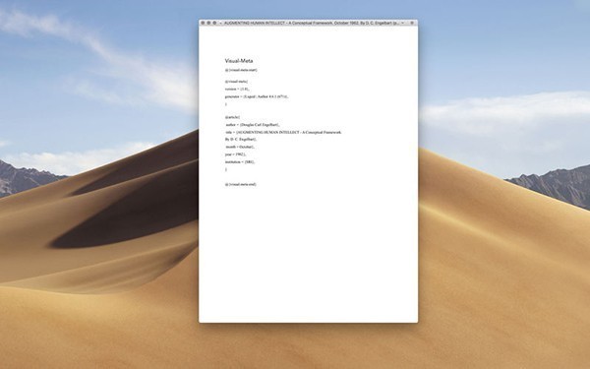Click the title = {AUGMENTING HUMAN INTELLECT line
This screenshot has width=590, height=369.
tap(283, 132)
